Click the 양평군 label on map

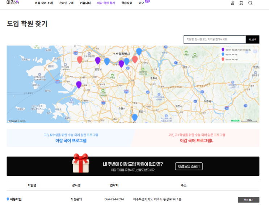coord(186,67)
